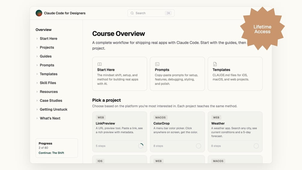This screenshot has height=170, width=302.
Task: Open the Skill Files sidebar item
Action: click(x=48, y=83)
